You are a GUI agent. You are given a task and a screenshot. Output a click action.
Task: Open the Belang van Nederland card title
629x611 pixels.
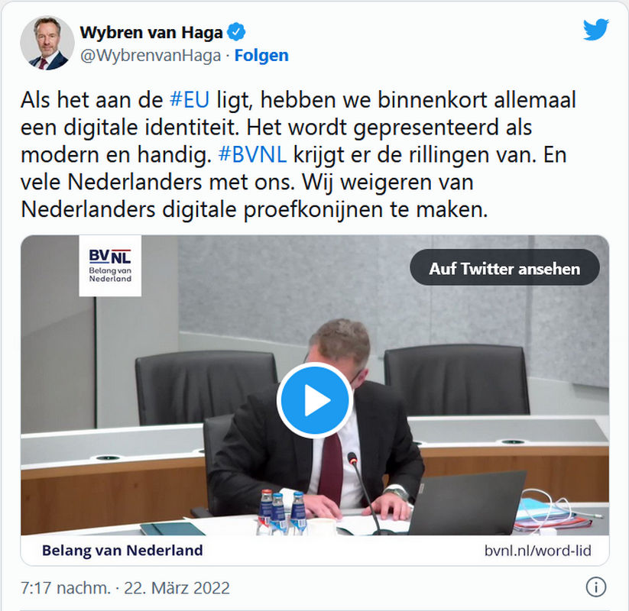click(122, 551)
